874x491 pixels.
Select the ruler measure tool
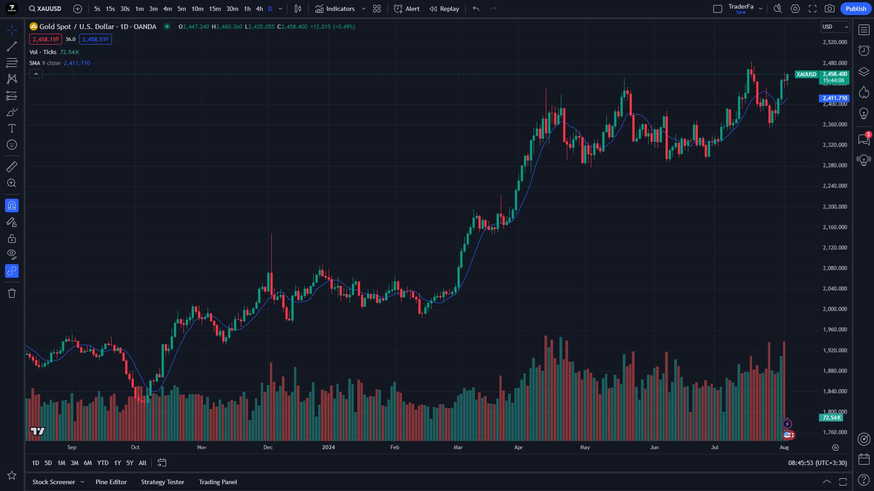12,167
